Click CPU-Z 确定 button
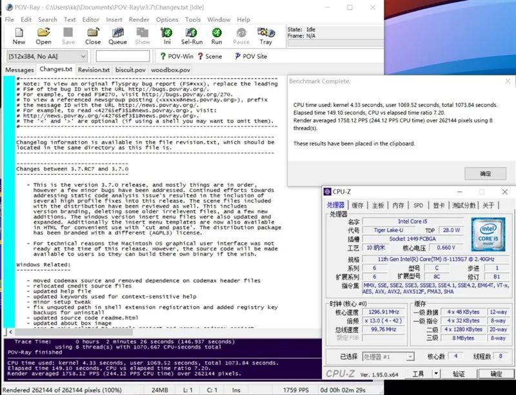516x395 pixels. [496, 374]
